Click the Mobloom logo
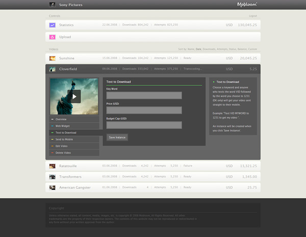Image resolution: width=306 pixels, height=237 pixels. [x=247, y=5]
